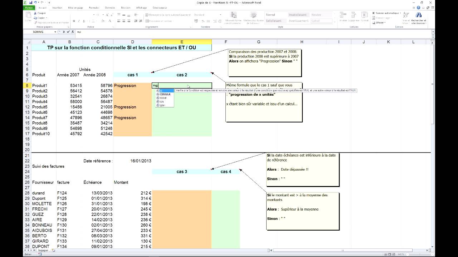Click Reproduire la mise en forme brush
Image resolution: width=458 pixels, height=257 pixels.
(x=35, y=22)
